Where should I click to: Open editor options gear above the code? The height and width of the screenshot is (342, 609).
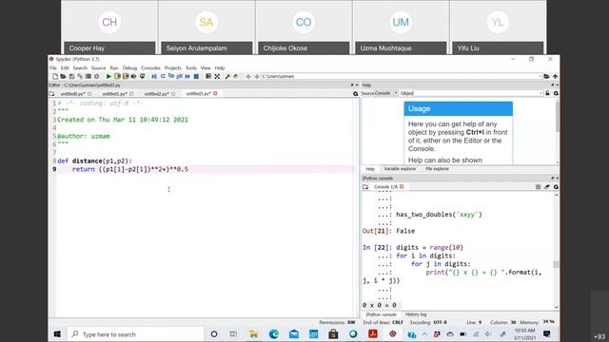[355, 93]
